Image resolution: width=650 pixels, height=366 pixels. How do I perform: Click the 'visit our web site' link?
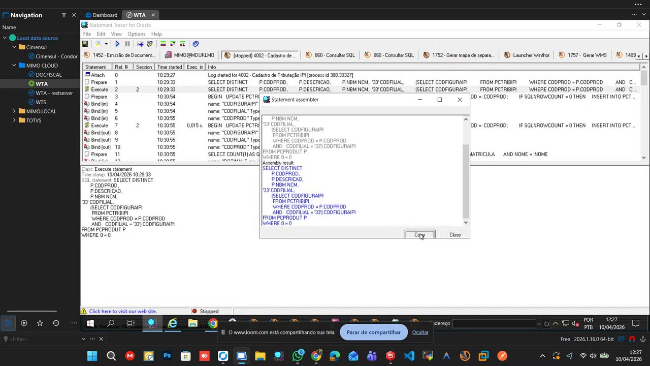click(x=123, y=311)
